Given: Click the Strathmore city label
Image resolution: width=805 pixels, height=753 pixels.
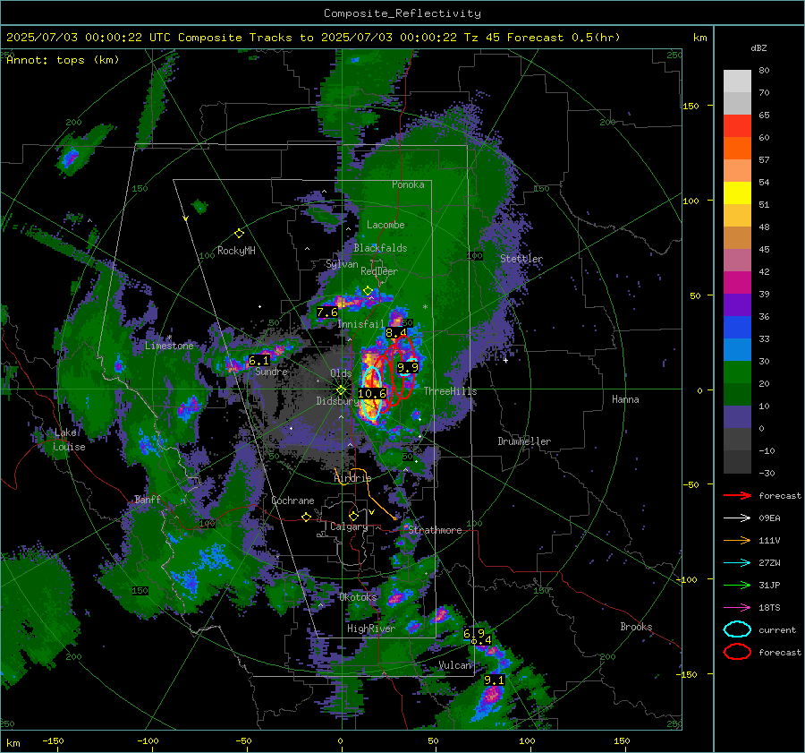Looking at the screenshot, I should pos(435,530).
